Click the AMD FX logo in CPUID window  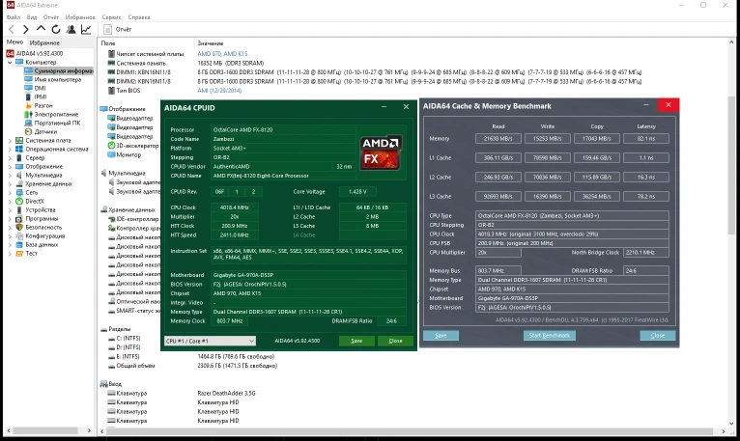[381, 152]
